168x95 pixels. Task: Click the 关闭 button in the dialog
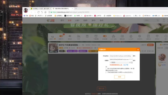tap(119, 77)
